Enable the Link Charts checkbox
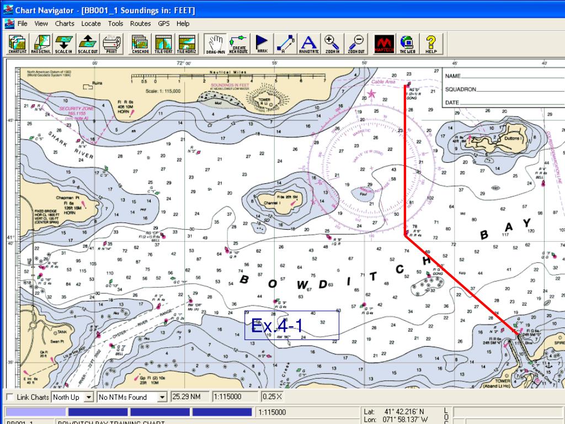This screenshot has height=424, width=565. [x=10, y=397]
